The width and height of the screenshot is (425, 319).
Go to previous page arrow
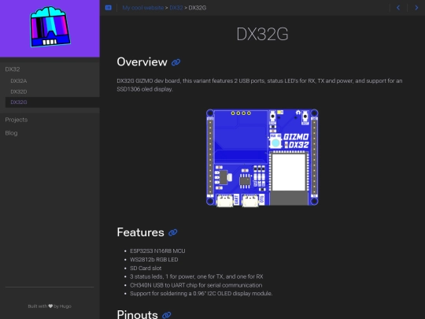click(398, 8)
